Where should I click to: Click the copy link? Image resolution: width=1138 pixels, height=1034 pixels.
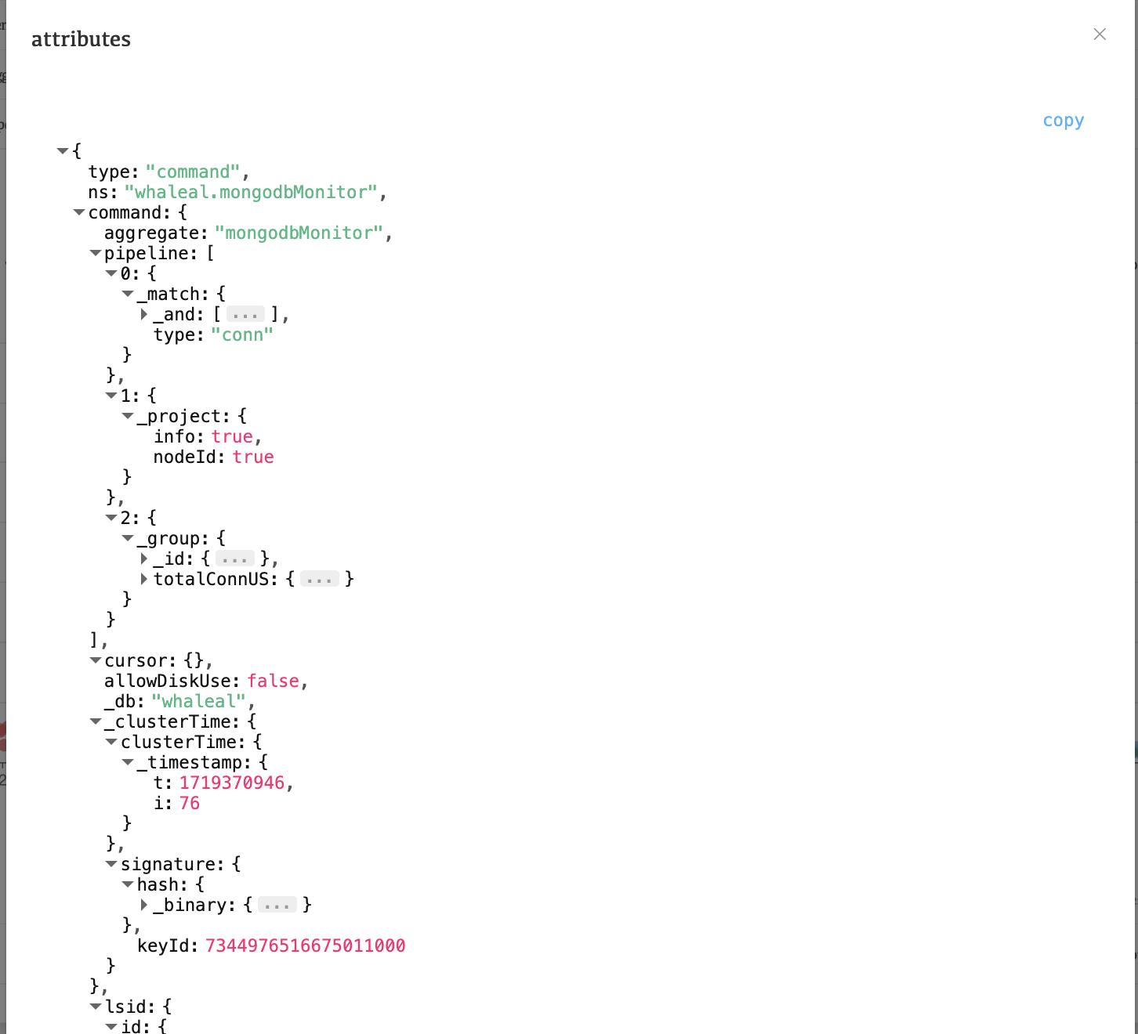[1063, 121]
